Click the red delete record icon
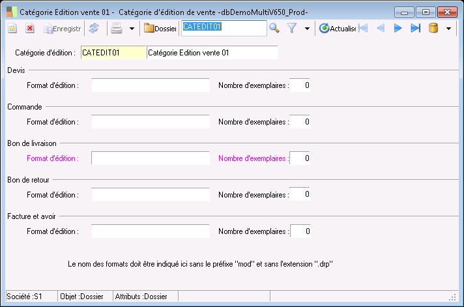Screen dimensions: 464x307 (x=29, y=29)
